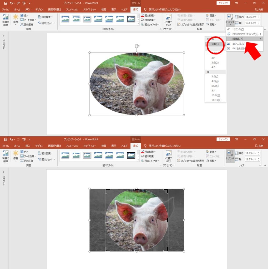Choose the 16:9 ratio in the submenu
Image resolution: width=268 pixels, height=269 pixels.
215,95
